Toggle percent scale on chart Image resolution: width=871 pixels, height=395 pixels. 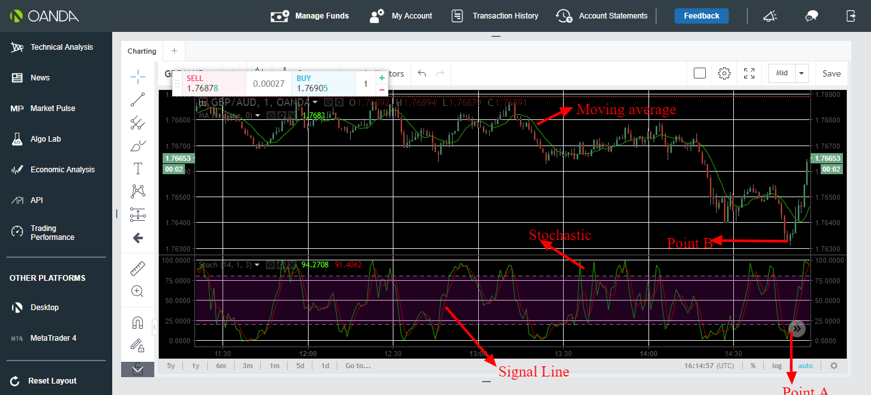753,366
